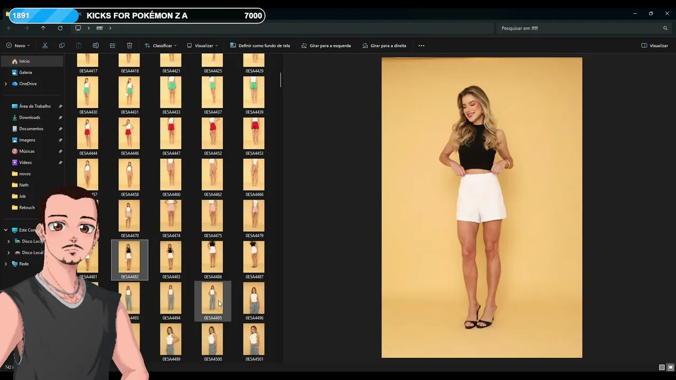Click the large image in preview pane
Screen dimensions: 676x380
click(482, 207)
